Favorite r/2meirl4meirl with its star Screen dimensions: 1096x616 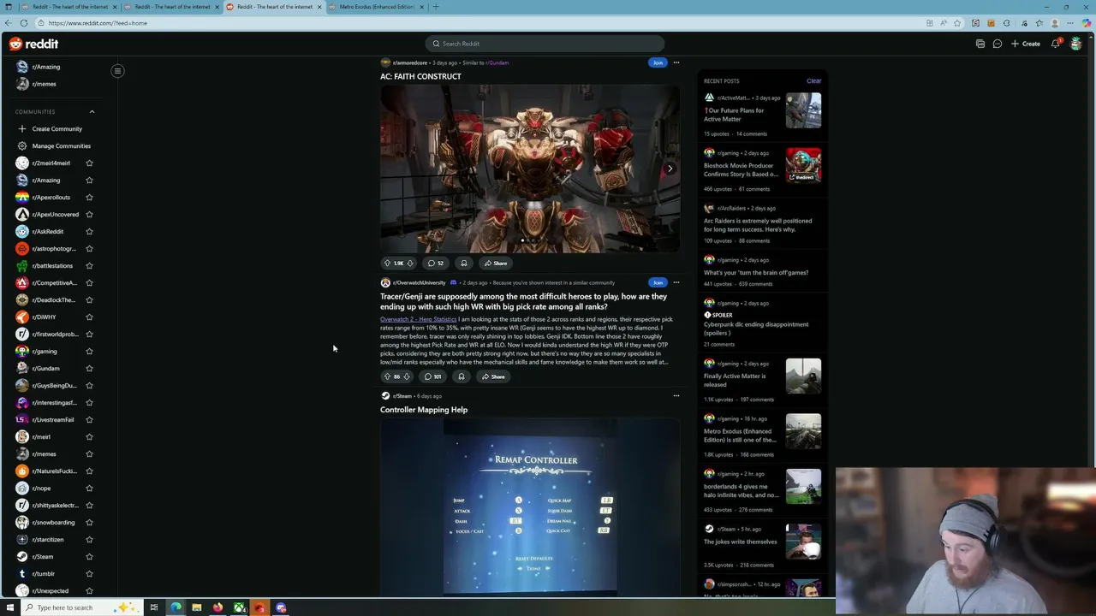[89, 163]
